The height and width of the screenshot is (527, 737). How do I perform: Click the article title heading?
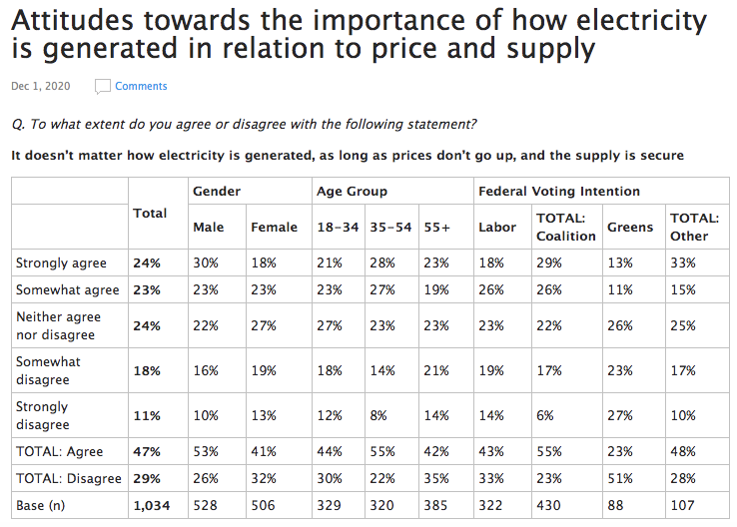tap(360, 33)
